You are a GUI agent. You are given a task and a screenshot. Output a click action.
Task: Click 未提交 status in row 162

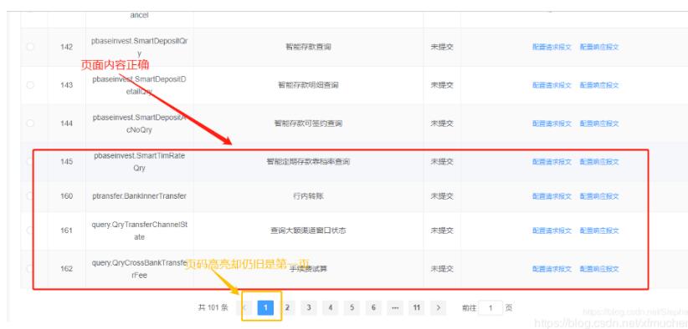[x=442, y=269]
